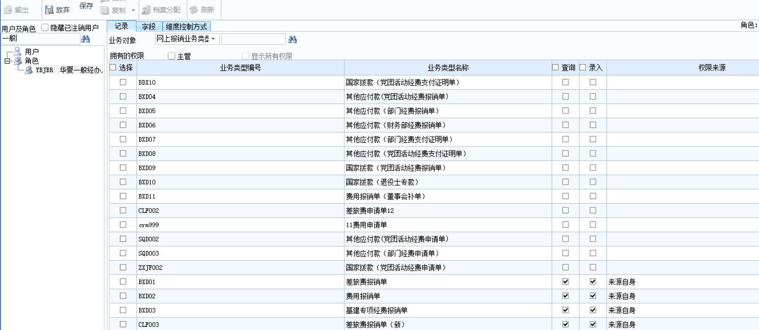Toggle the 查询 header checkbox
The image size is (759, 330).
[555, 67]
